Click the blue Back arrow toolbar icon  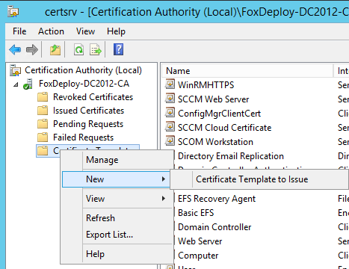tap(15, 50)
